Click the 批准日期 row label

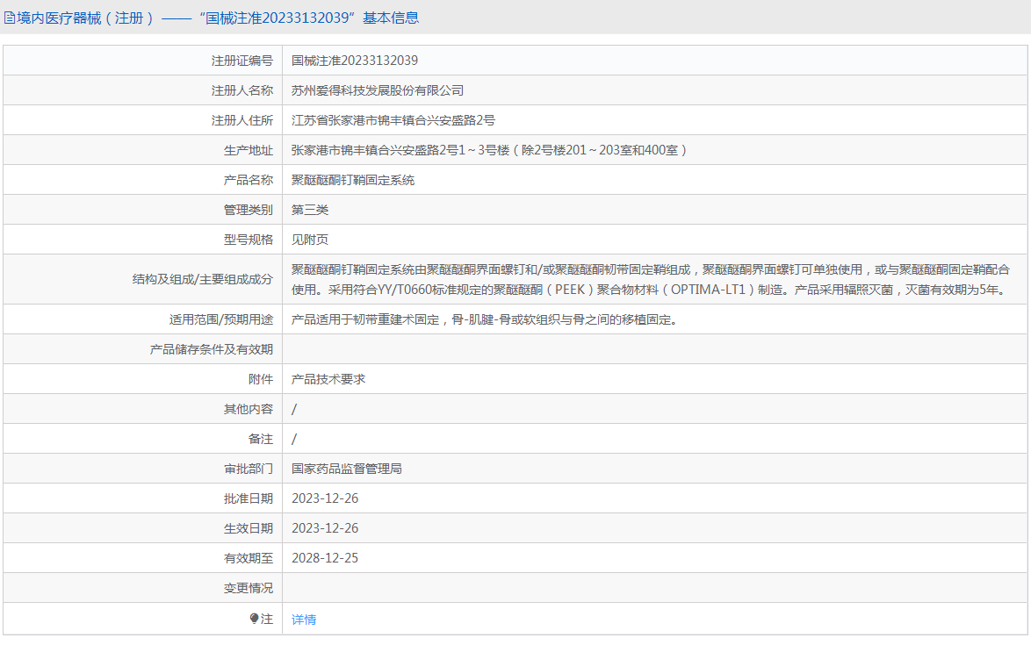(x=248, y=498)
